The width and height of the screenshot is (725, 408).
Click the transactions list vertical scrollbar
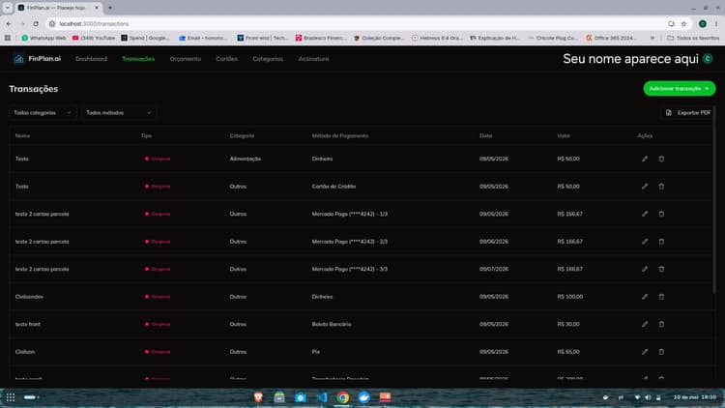[714, 199]
